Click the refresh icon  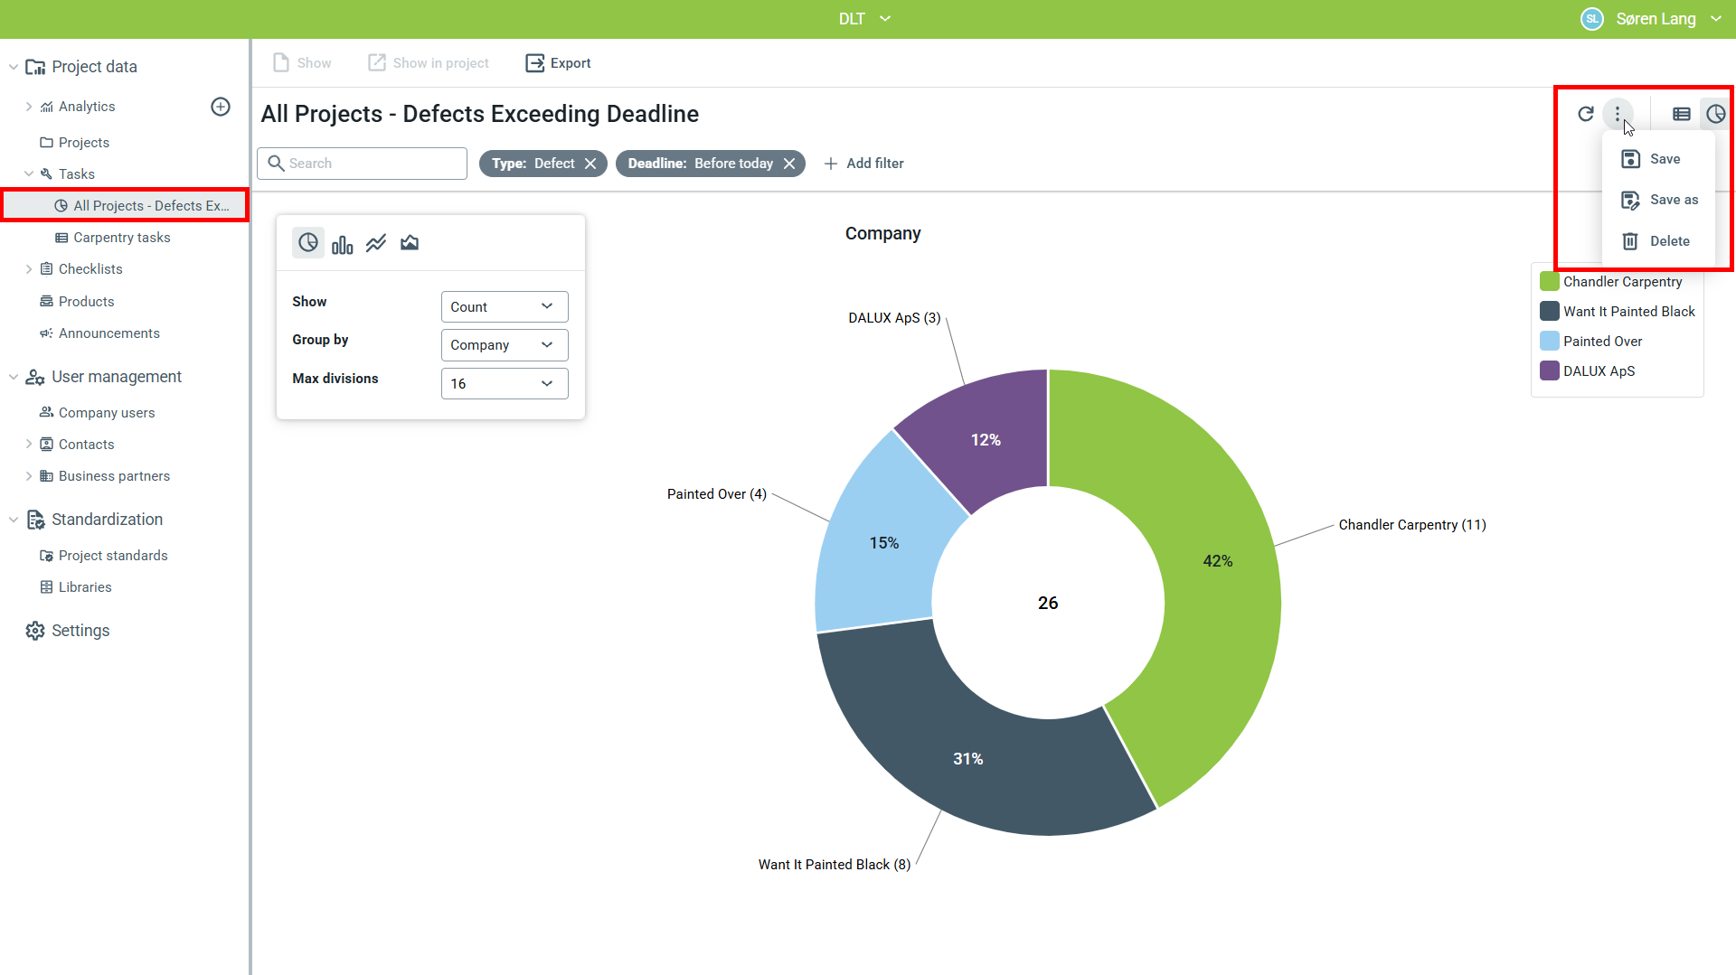pyautogui.click(x=1585, y=114)
